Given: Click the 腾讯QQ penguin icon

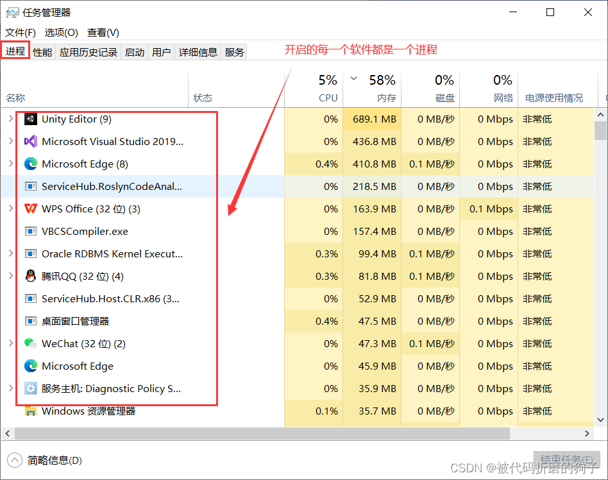Looking at the screenshot, I should (x=31, y=276).
